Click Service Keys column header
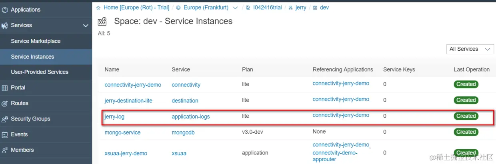Screen dimensions: 496x164 pos(399,69)
